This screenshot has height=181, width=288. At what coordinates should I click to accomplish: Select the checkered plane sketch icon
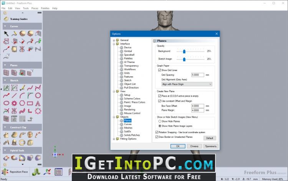point(6,118)
